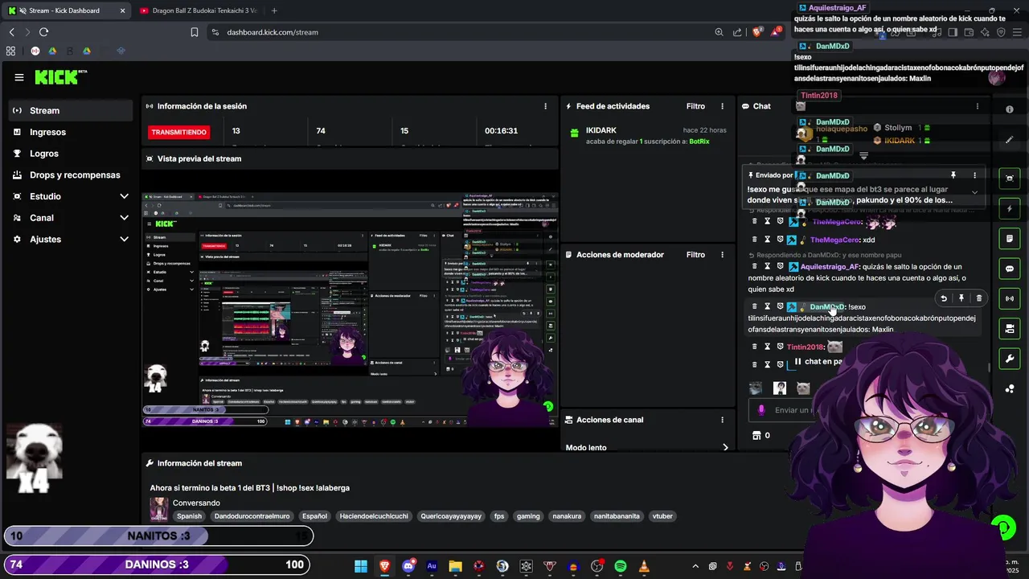Show hidden system tray icons
Image resolution: width=1029 pixels, height=579 pixels.
point(695,566)
